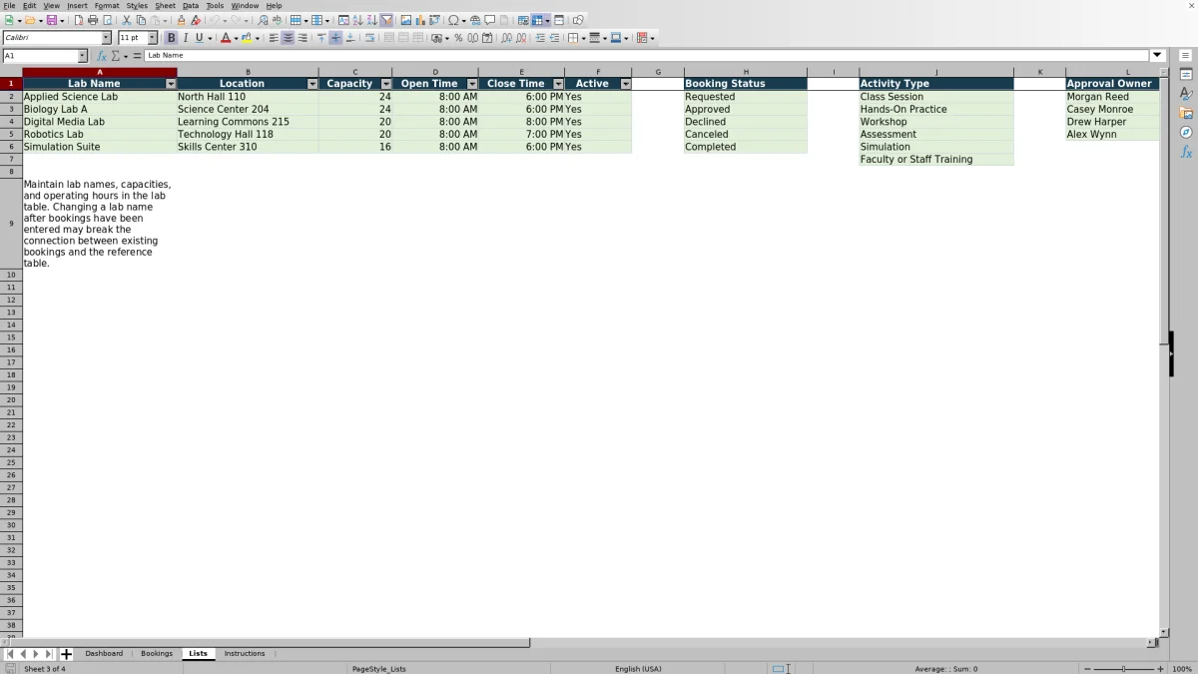
Task: Cut the selection with the scissors icon
Action: tap(127, 20)
